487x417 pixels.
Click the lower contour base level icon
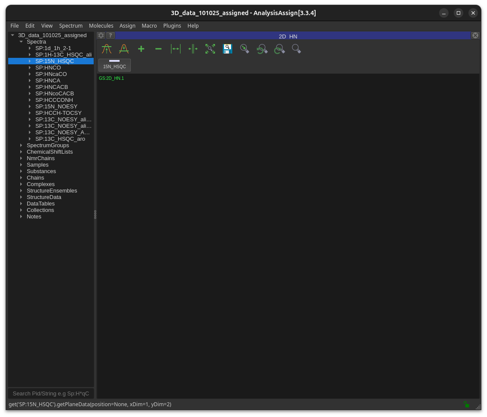click(124, 49)
